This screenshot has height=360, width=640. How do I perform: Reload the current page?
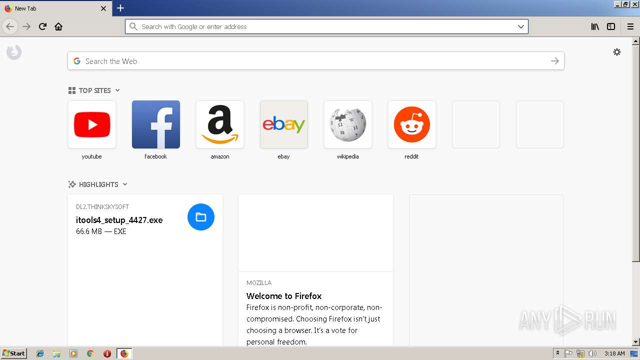pos(43,26)
